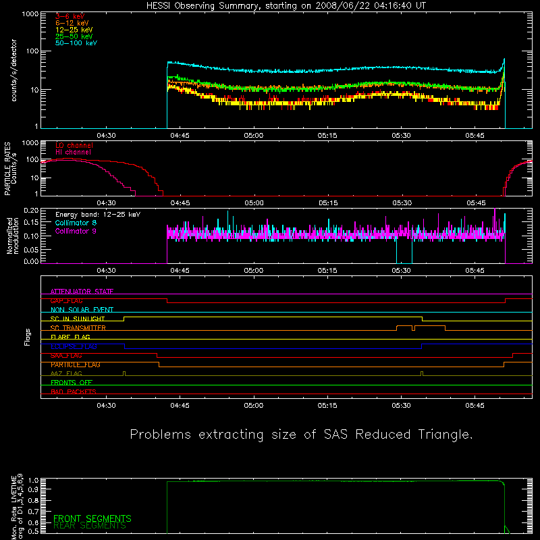The height and width of the screenshot is (540, 540).
Task: Click the cyan 50-100 keV legend entry
Action: pyautogui.click(x=76, y=43)
